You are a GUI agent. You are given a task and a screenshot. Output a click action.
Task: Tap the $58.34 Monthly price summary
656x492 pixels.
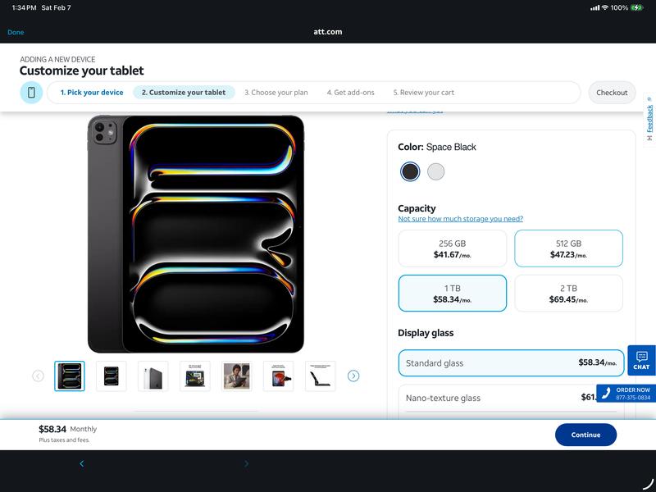(x=67, y=429)
